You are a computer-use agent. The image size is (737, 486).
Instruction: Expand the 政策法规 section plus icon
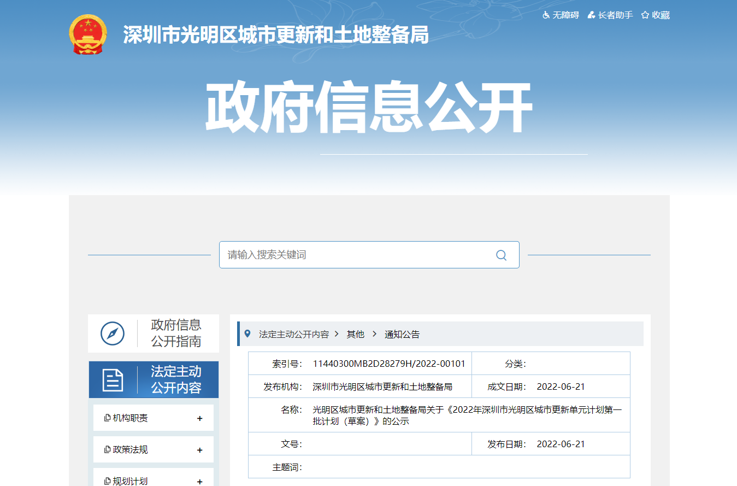(x=199, y=450)
